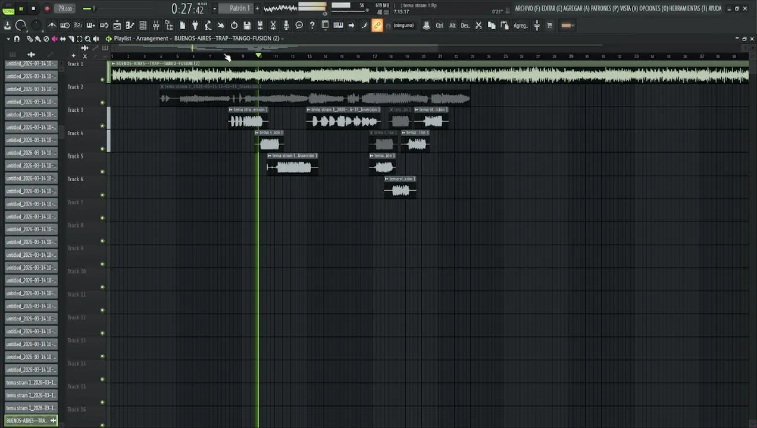Toggle the metronome icon

(52, 25)
